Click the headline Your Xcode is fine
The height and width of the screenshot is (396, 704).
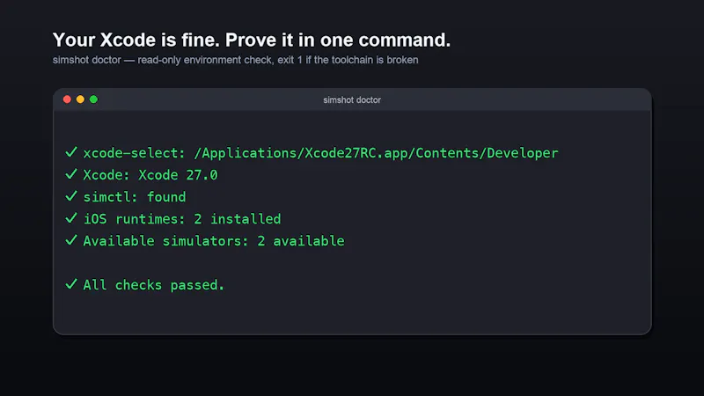tap(136, 40)
